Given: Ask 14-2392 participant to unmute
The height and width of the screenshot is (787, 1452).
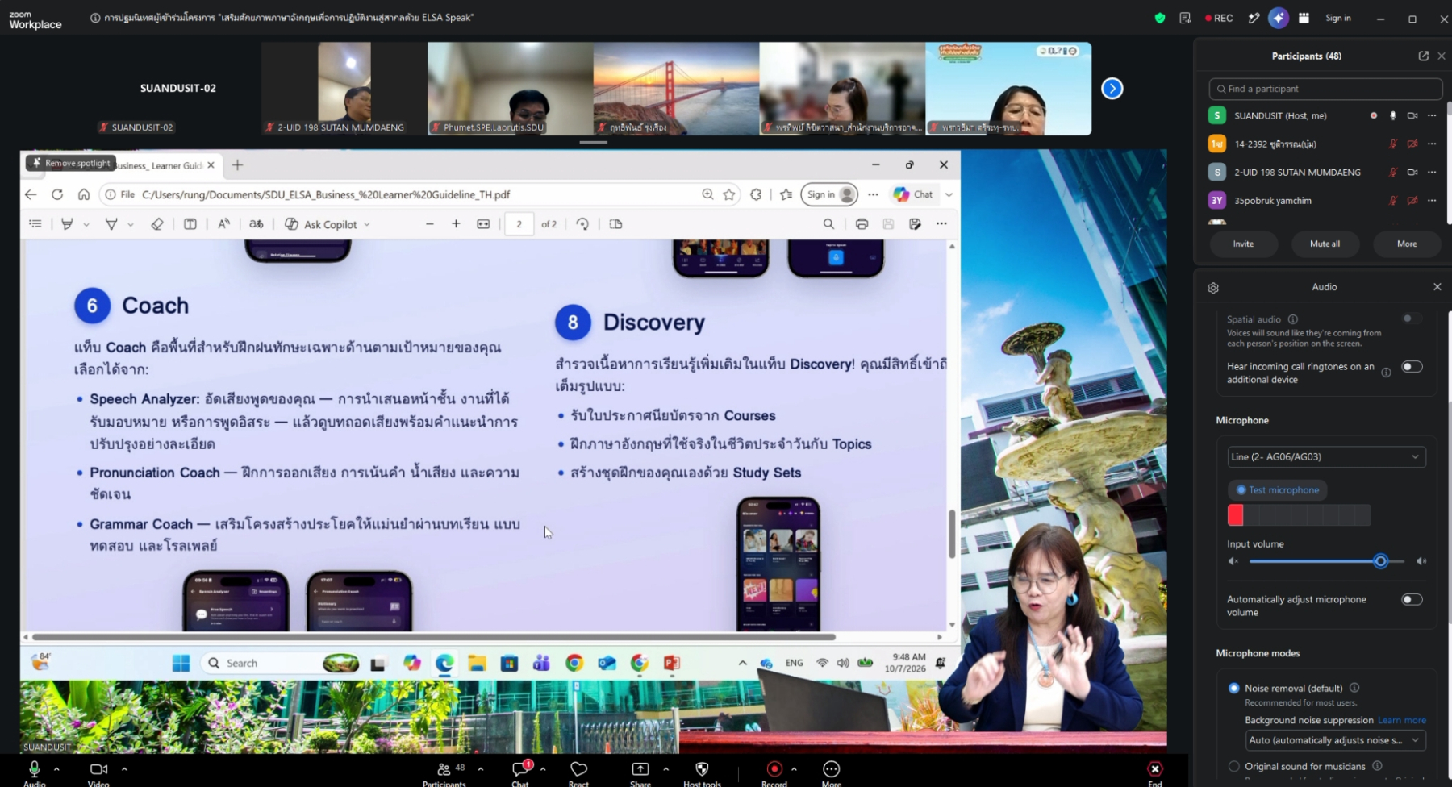Looking at the screenshot, I should pos(1392,144).
